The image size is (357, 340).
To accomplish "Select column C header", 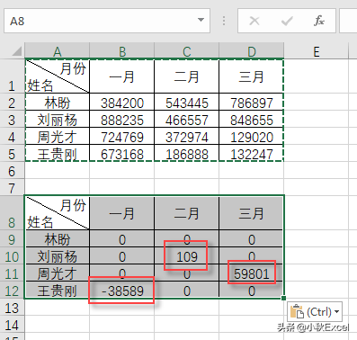I will 187,51.
